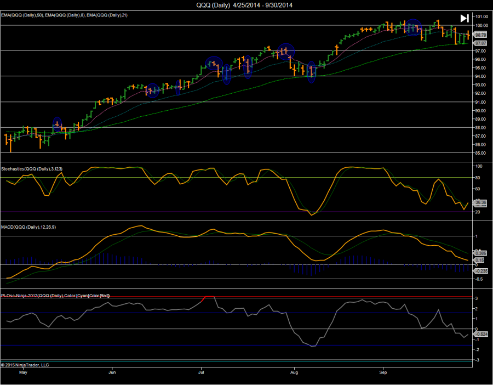Image resolution: width=493 pixels, height=385 pixels.
Task: Click the red segment on PI-Osc line
Action: (x=208, y=297)
